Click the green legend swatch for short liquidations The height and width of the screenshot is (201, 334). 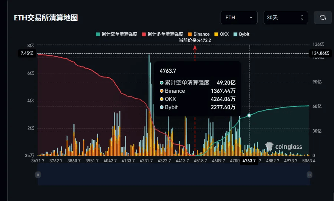[x=98, y=34]
